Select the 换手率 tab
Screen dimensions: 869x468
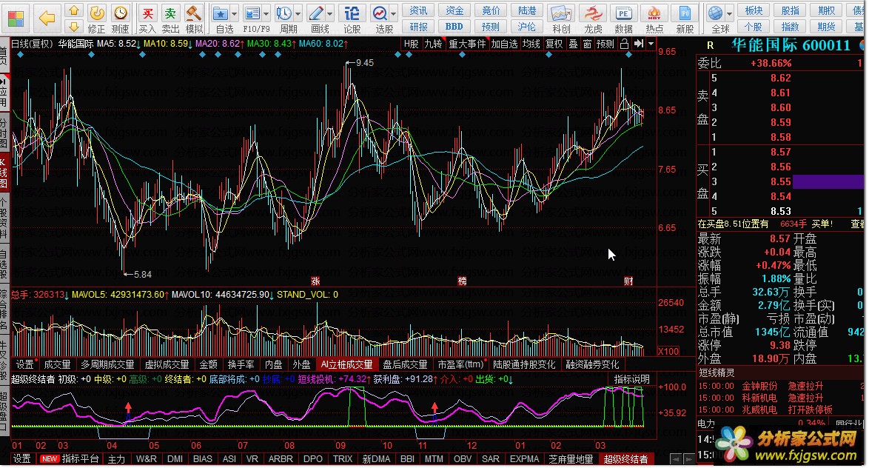tap(241, 365)
